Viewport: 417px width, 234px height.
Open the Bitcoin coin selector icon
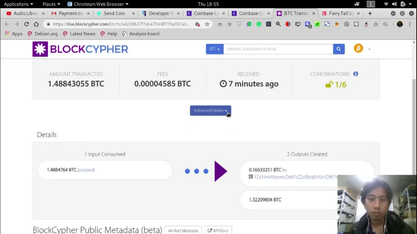358,48
